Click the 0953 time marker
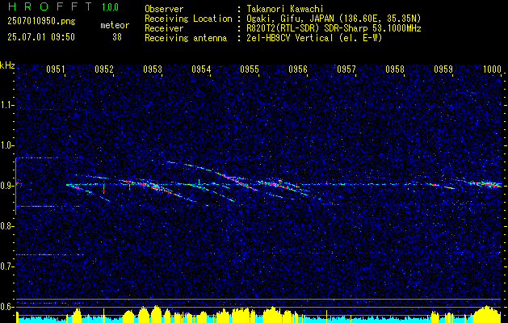The image size is (508, 323). pos(153,69)
